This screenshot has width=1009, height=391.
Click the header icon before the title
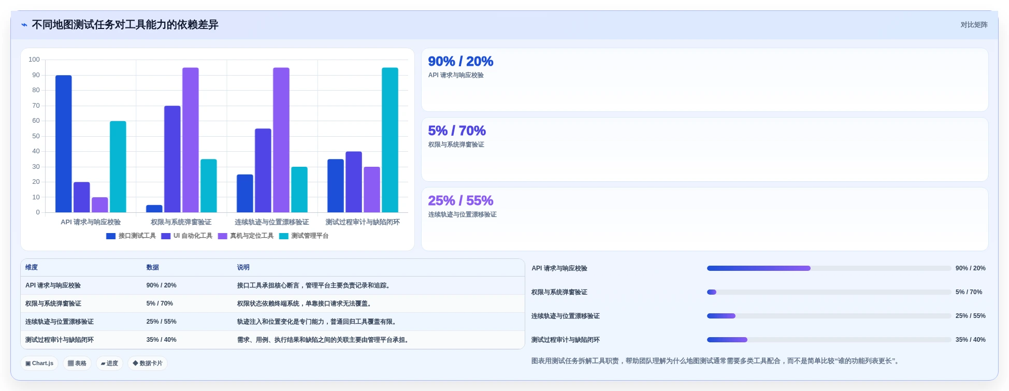24,25
